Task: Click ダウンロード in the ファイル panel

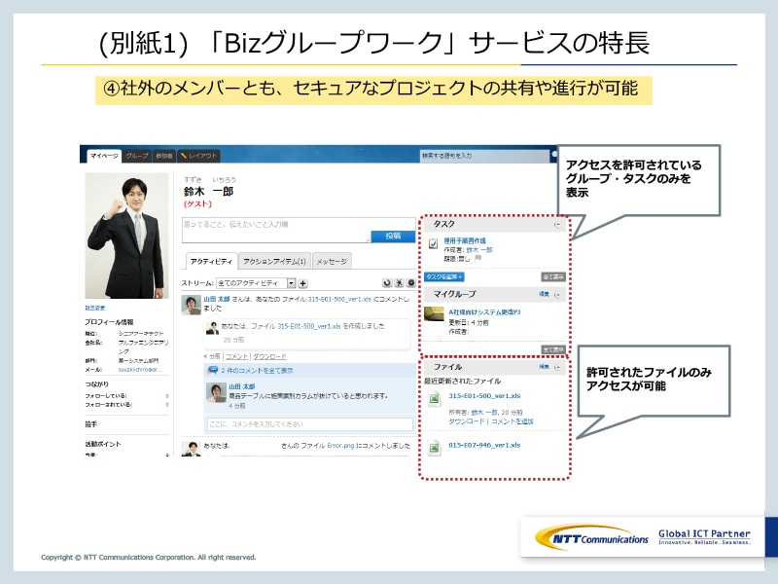Action: click(467, 421)
